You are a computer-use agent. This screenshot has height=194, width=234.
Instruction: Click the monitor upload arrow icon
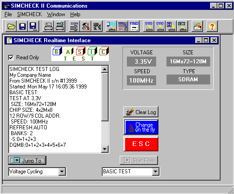182,26
